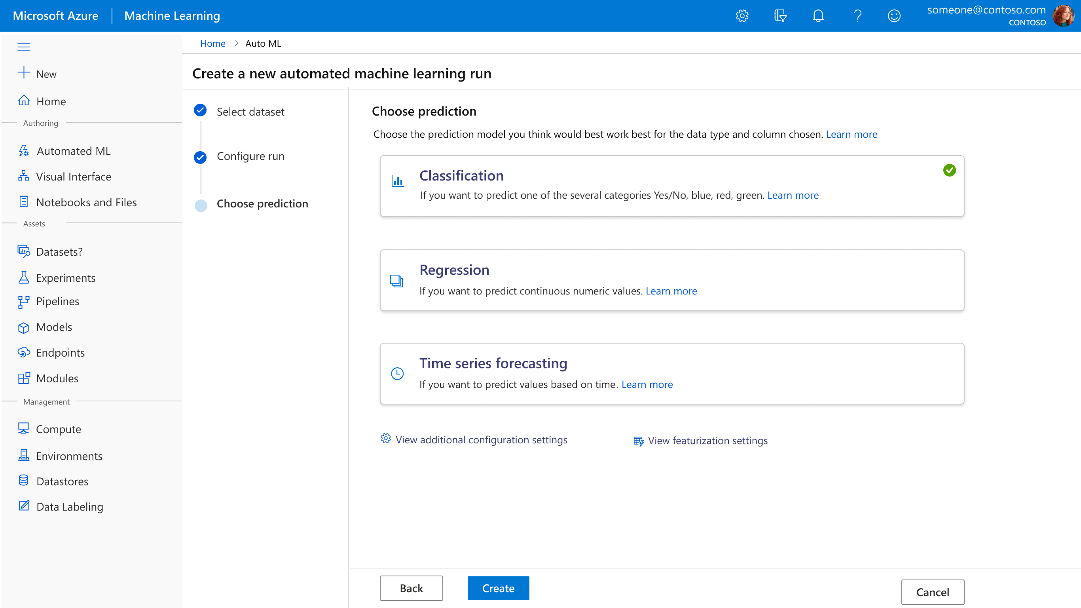Click the Endpoints cloud icon
Image resolution: width=1081 pixels, height=608 pixels.
coord(24,352)
